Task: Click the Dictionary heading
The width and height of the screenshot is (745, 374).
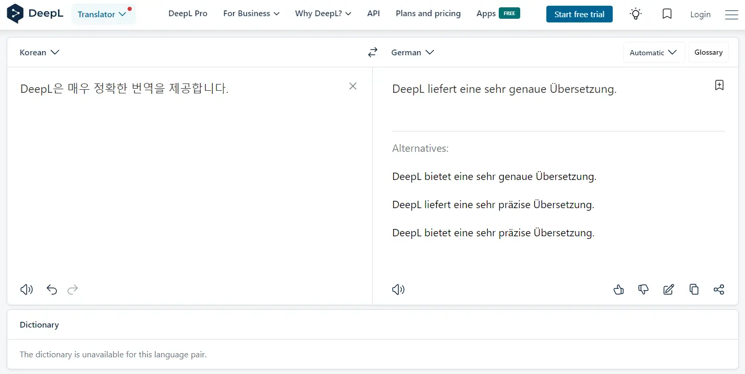Action: [x=39, y=324]
